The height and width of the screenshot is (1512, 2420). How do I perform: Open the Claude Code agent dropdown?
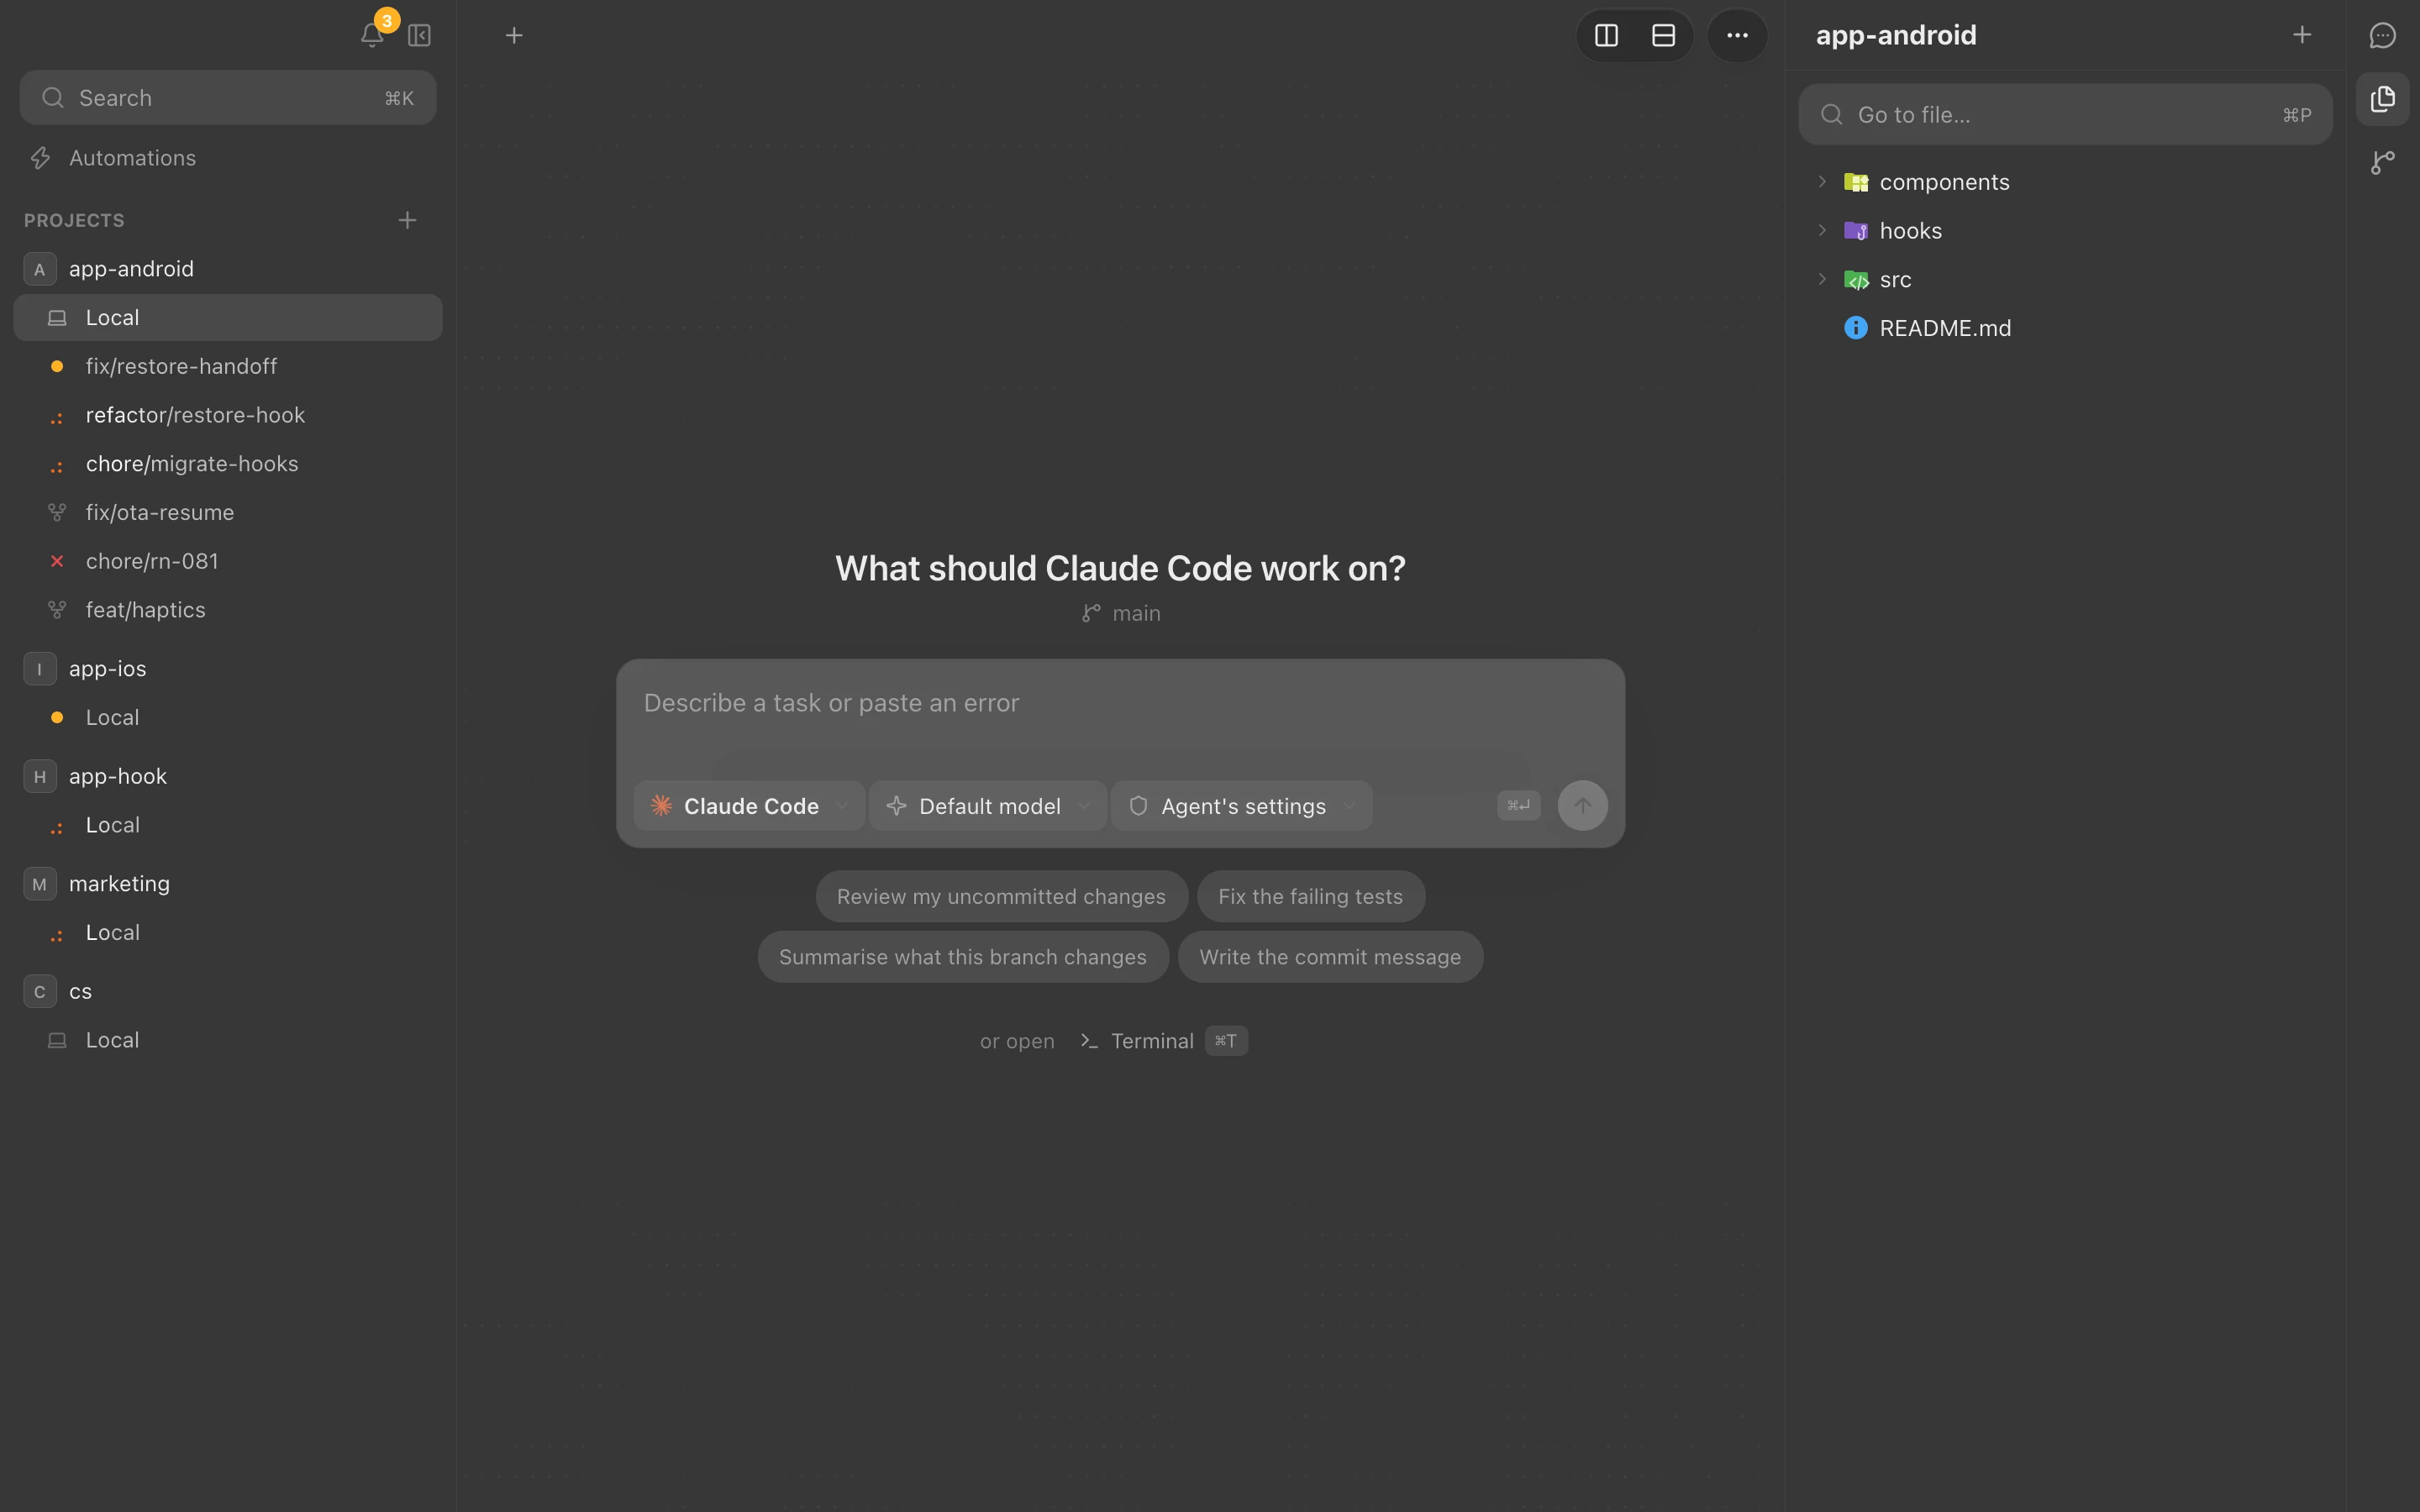pos(749,806)
